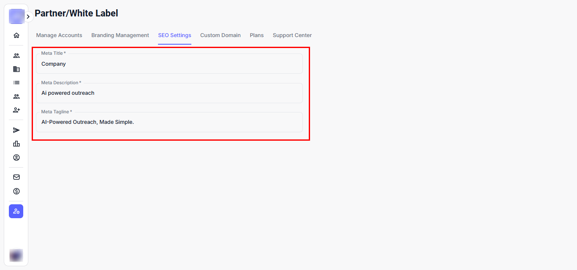Select the Custom Domain tab
The height and width of the screenshot is (270, 577).
pyautogui.click(x=220, y=35)
